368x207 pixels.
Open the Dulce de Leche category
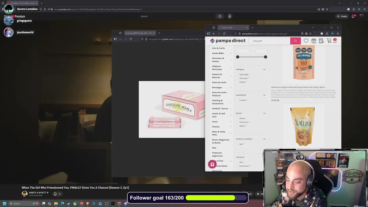point(219,82)
